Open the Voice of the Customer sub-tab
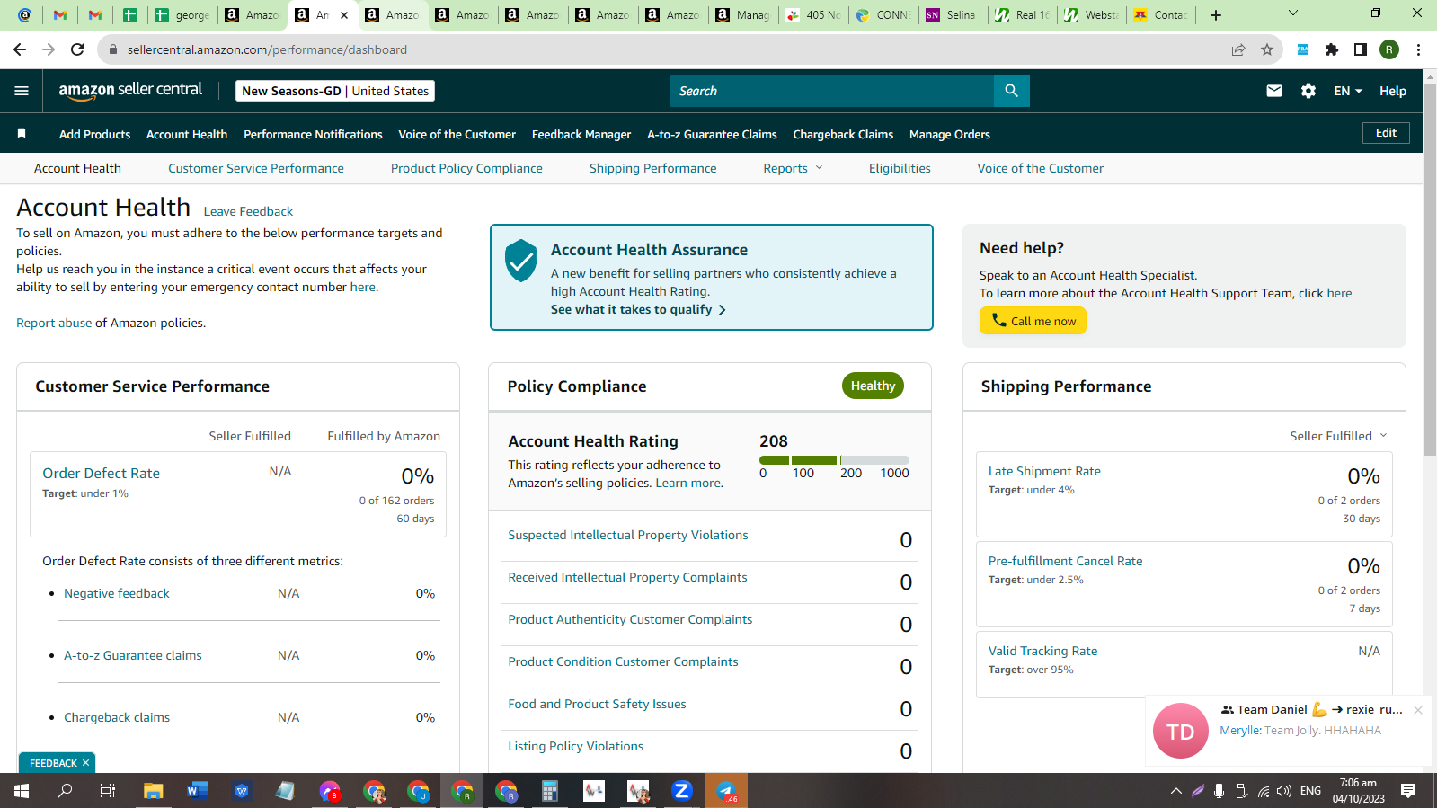1437x808 pixels. pos(1041,168)
